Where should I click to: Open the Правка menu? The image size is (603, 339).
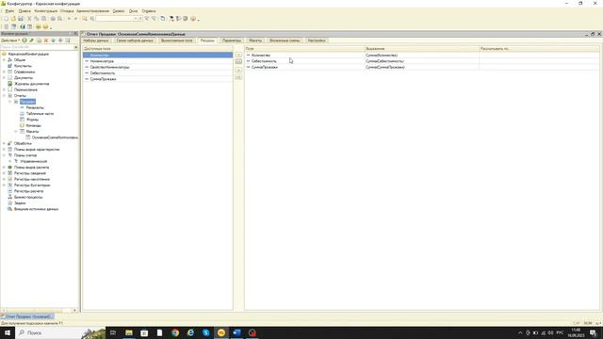[x=24, y=11]
